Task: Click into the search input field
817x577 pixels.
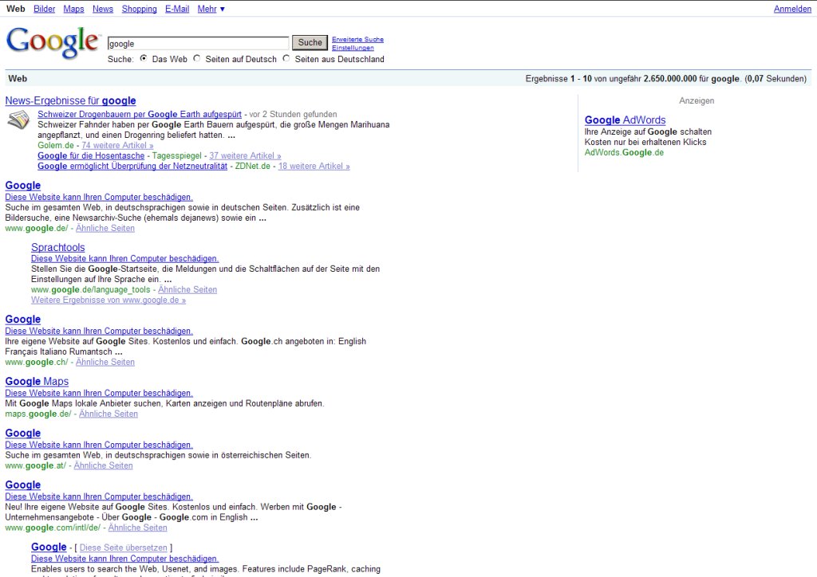Action: point(198,44)
